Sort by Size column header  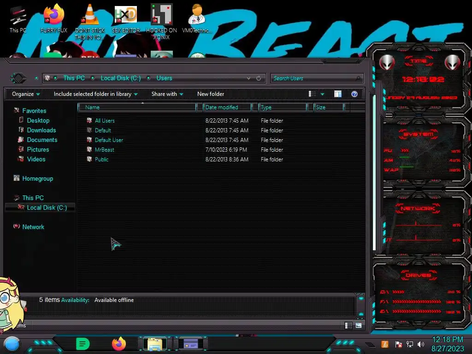[329, 107]
